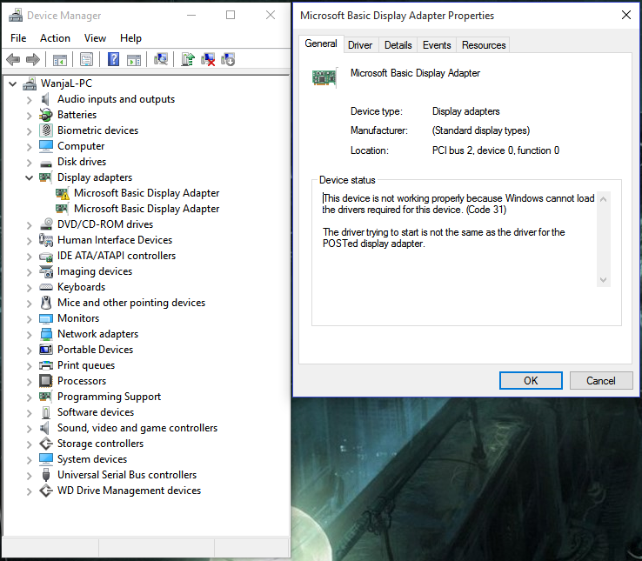Click Scan for hardware changes icon
The image size is (642, 561).
click(x=161, y=60)
